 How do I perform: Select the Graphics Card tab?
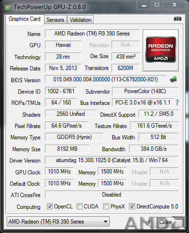25,19
